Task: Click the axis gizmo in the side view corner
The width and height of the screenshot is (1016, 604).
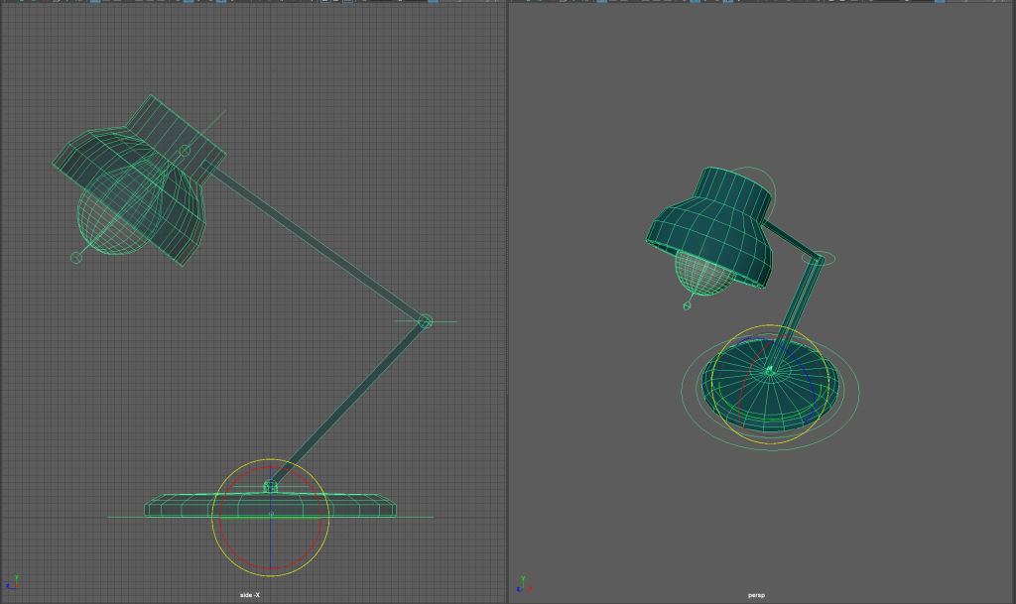Action: (12, 583)
